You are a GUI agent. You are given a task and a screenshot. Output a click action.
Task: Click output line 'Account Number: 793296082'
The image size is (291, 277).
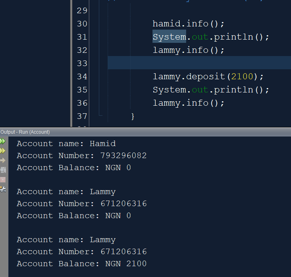coord(82,155)
